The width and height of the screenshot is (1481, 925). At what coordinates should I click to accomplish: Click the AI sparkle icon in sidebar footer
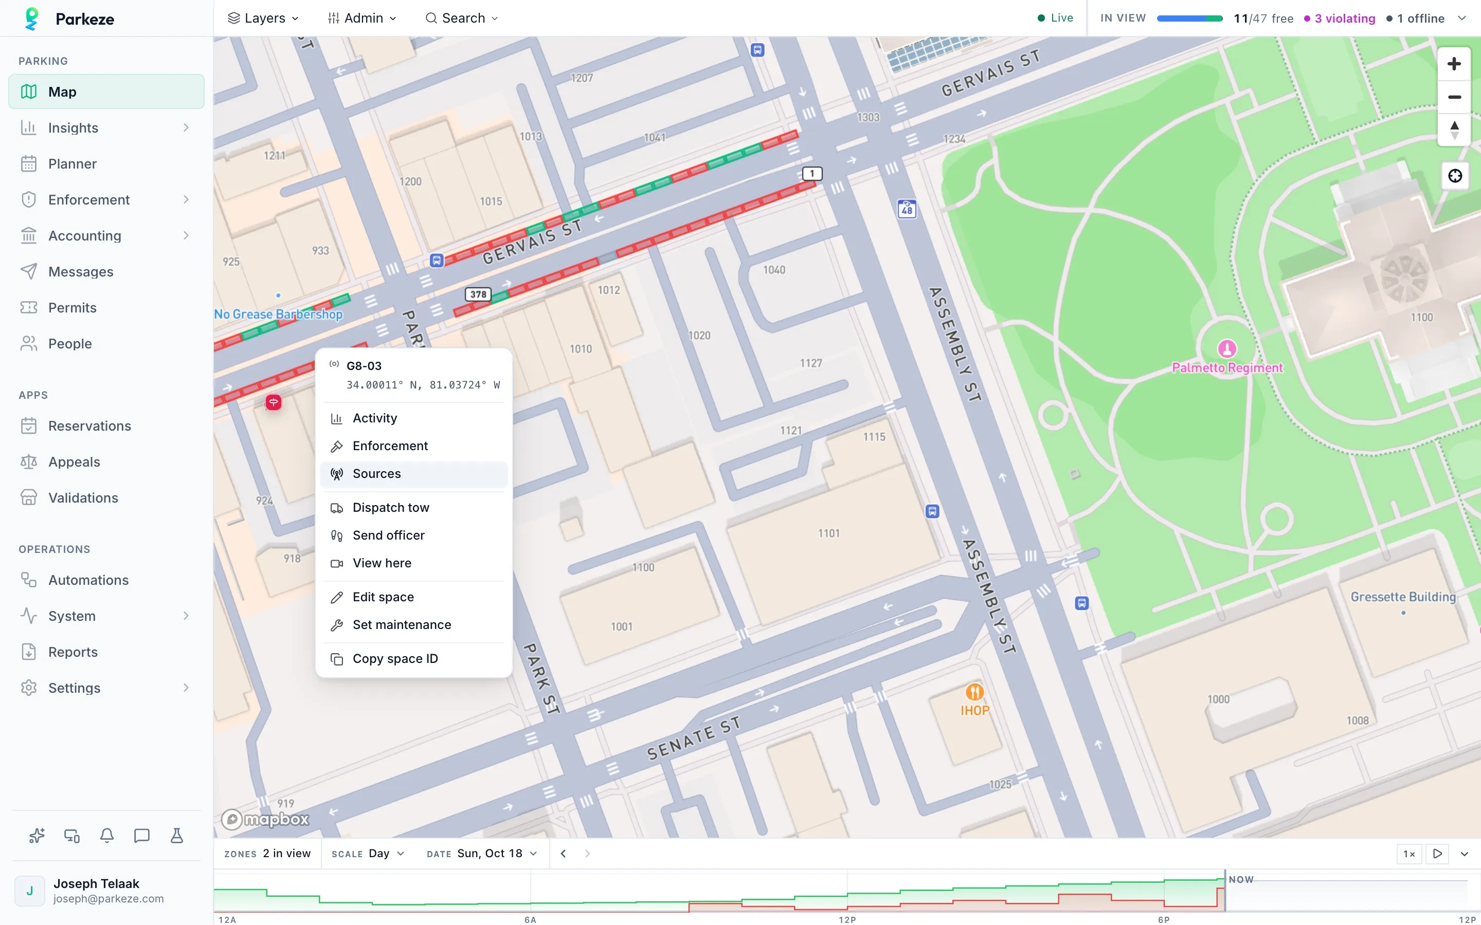tap(37, 836)
